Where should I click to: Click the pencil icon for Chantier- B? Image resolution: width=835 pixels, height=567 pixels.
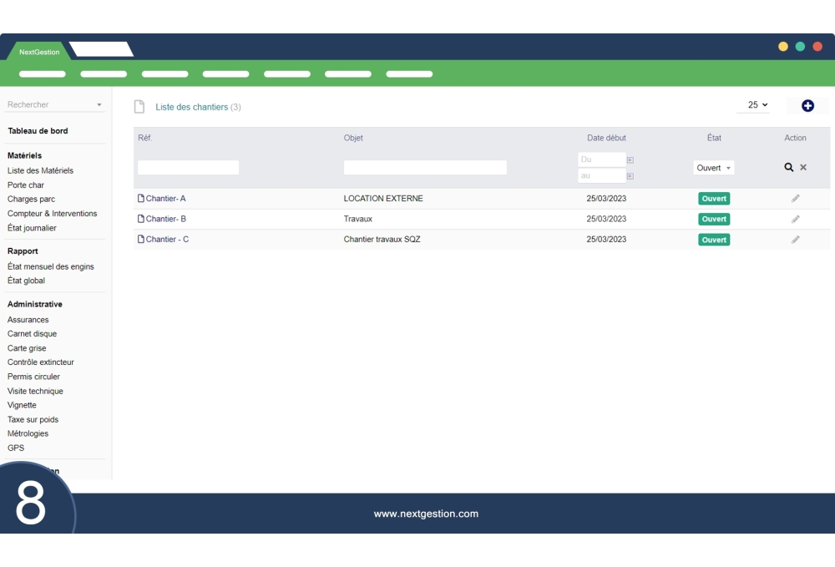click(x=795, y=219)
